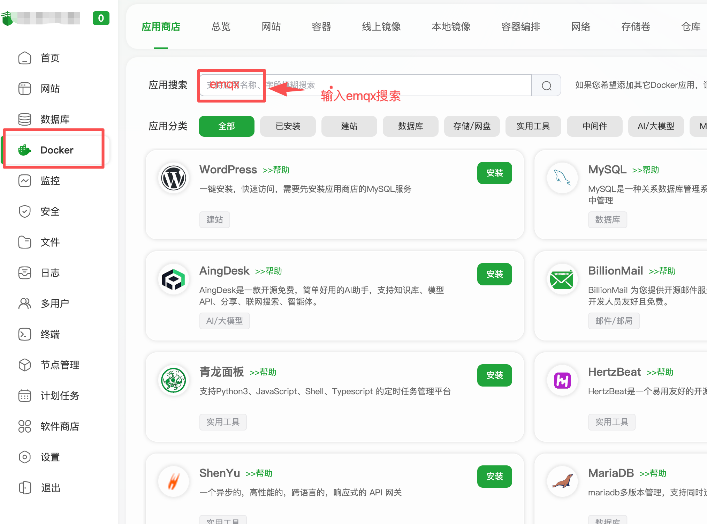
Task: Select the AI/大模型 category filter
Action: [x=656, y=126]
